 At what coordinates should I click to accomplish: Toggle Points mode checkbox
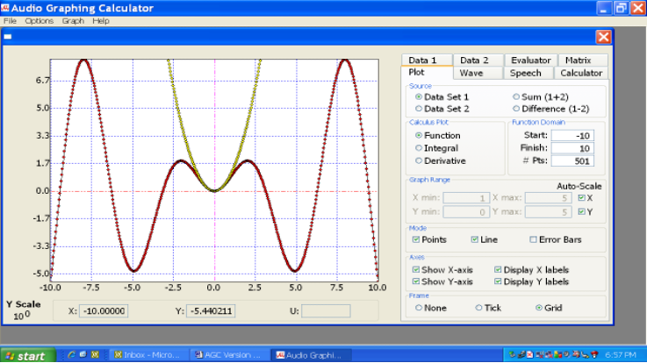pyautogui.click(x=416, y=239)
